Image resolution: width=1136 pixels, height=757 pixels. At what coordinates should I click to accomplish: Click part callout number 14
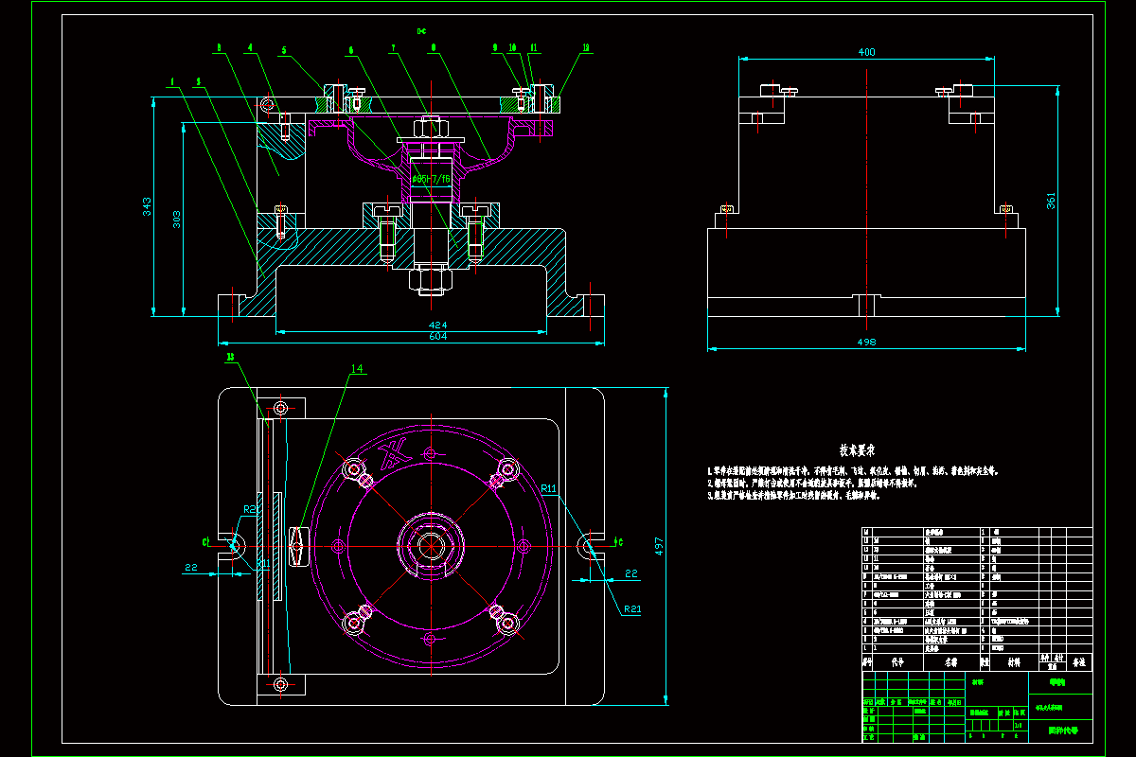(356, 369)
